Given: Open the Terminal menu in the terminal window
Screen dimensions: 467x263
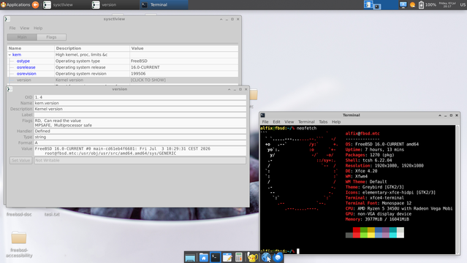Looking at the screenshot, I should tap(306, 122).
